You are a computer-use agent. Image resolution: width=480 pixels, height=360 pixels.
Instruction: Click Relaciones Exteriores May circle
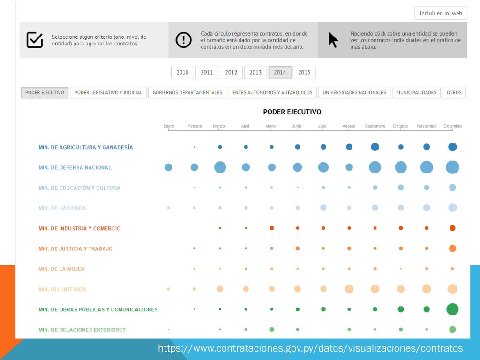point(271,330)
